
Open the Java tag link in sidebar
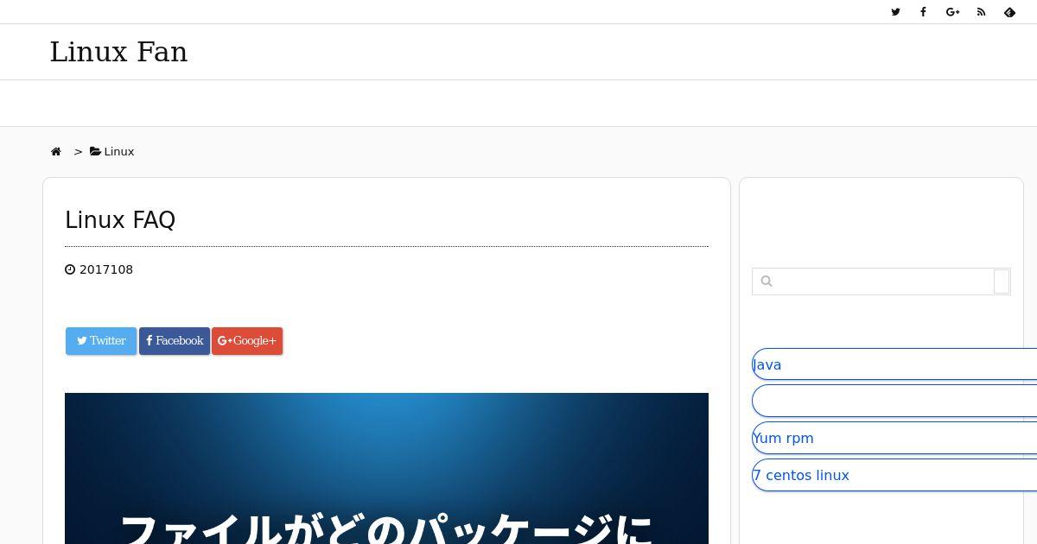894,364
